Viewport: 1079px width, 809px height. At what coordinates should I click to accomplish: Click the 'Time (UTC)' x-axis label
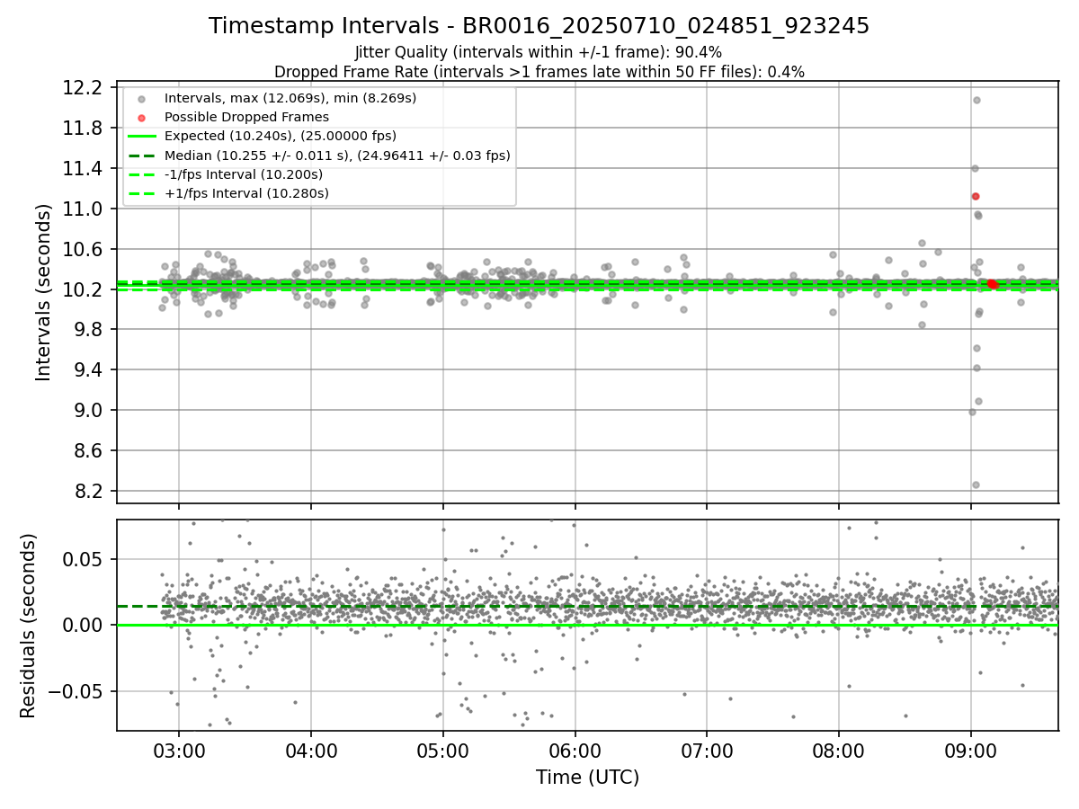coord(587,778)
